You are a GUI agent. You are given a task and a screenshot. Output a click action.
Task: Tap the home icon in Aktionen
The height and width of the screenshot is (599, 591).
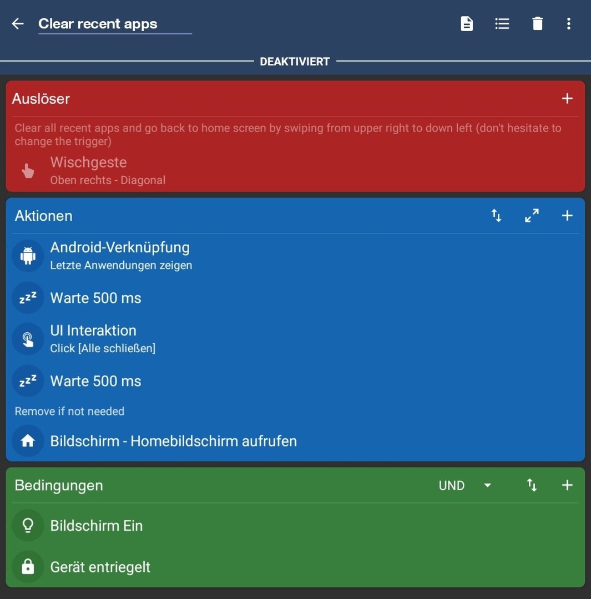[28, 441]
